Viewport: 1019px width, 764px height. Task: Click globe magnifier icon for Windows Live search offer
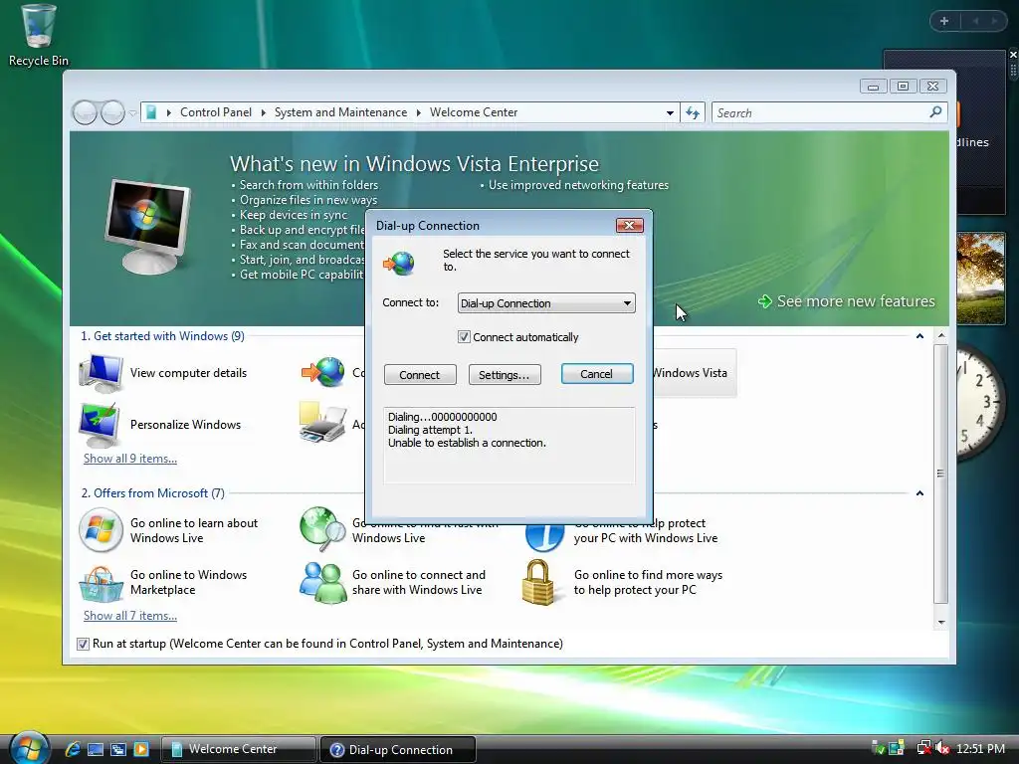(x=322, y=529)
